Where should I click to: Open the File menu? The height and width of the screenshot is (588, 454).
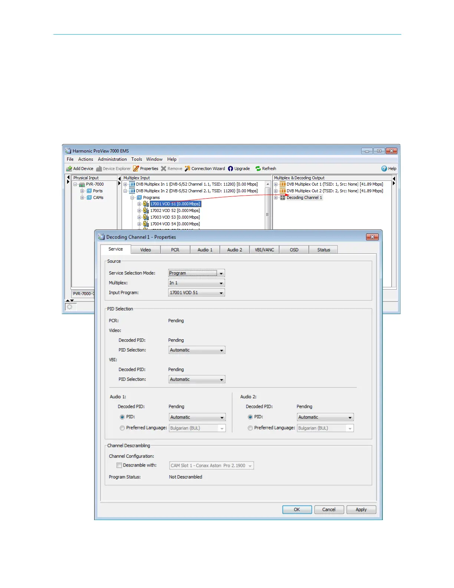[70, 159]
